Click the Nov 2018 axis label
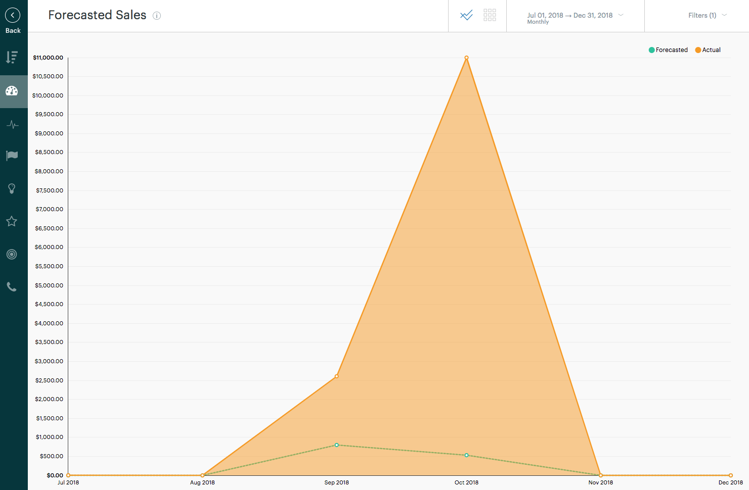Screen dimensions: 749x490 click(x=601, y=482)
